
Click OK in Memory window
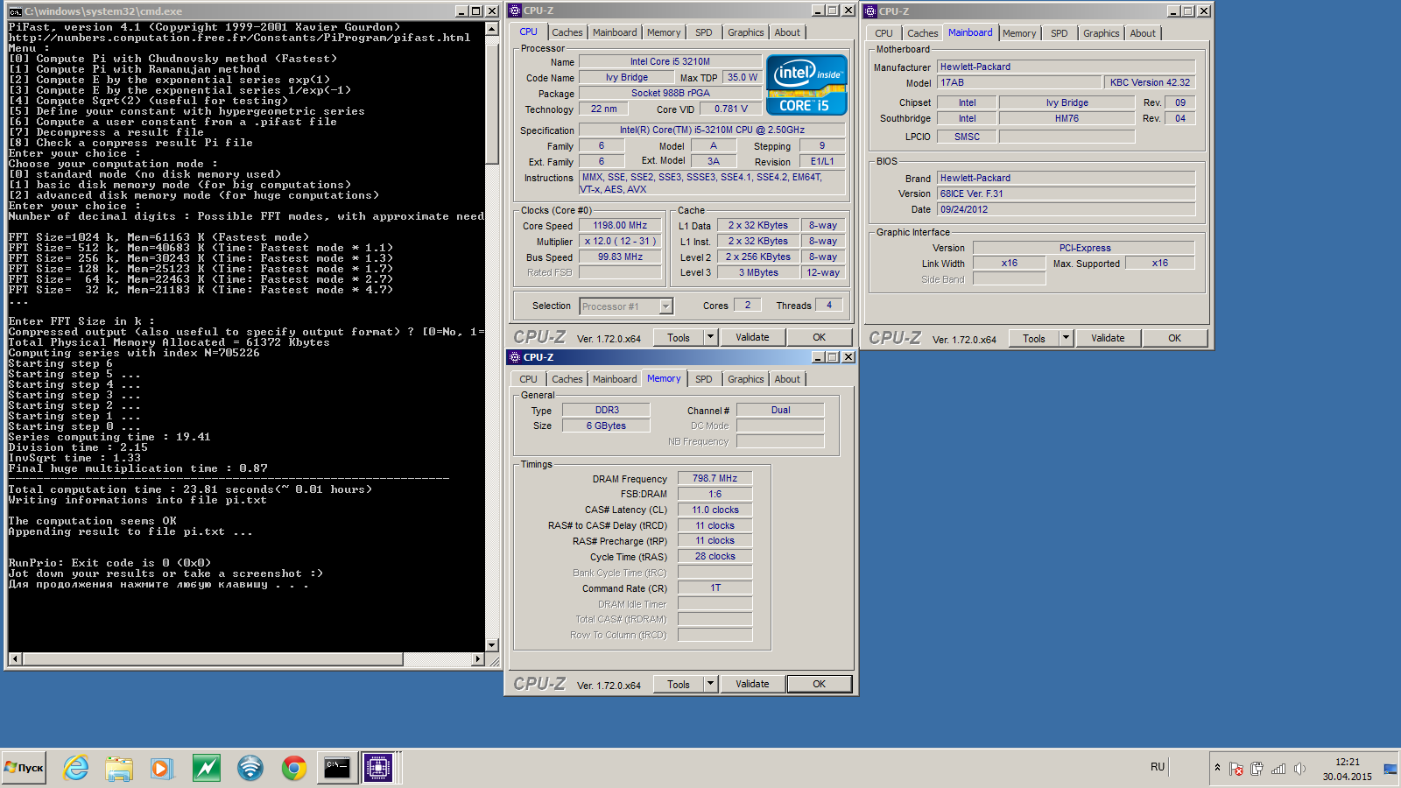(x=819, y=684)
